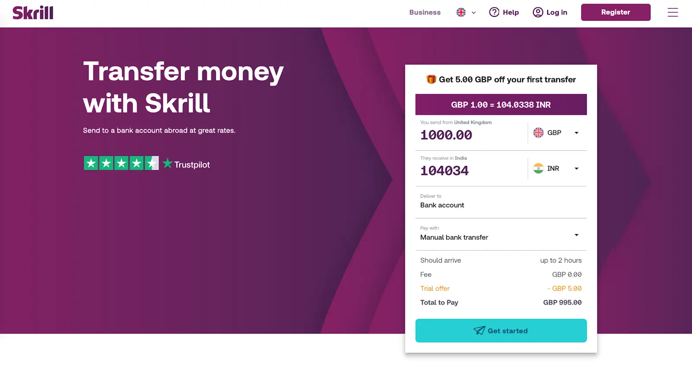Viewport: 692px width, 391px height.
Task: Open the INR currency dropdown arrow
Action: coord(576,168)
